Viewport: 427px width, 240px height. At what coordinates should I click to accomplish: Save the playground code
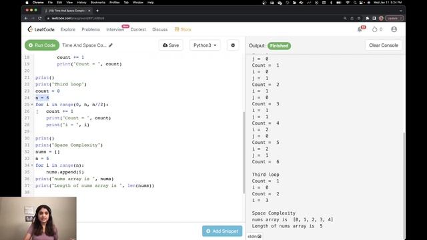[x=171, y=45]
